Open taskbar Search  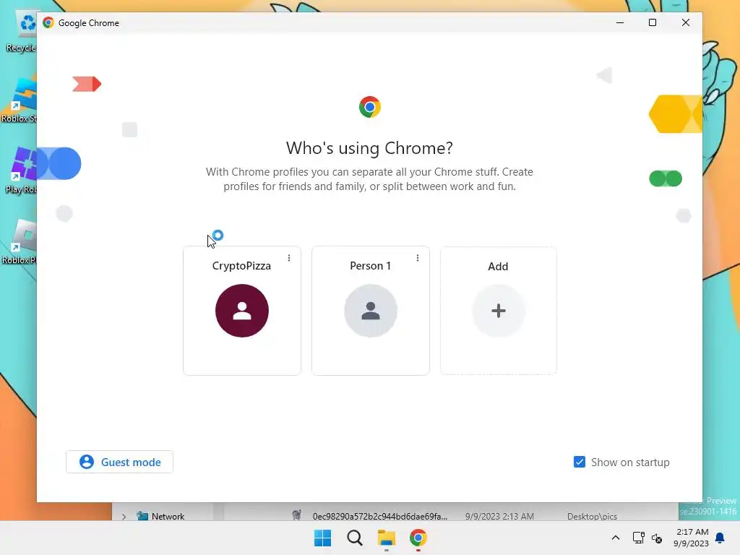click(x=354, y=538)
